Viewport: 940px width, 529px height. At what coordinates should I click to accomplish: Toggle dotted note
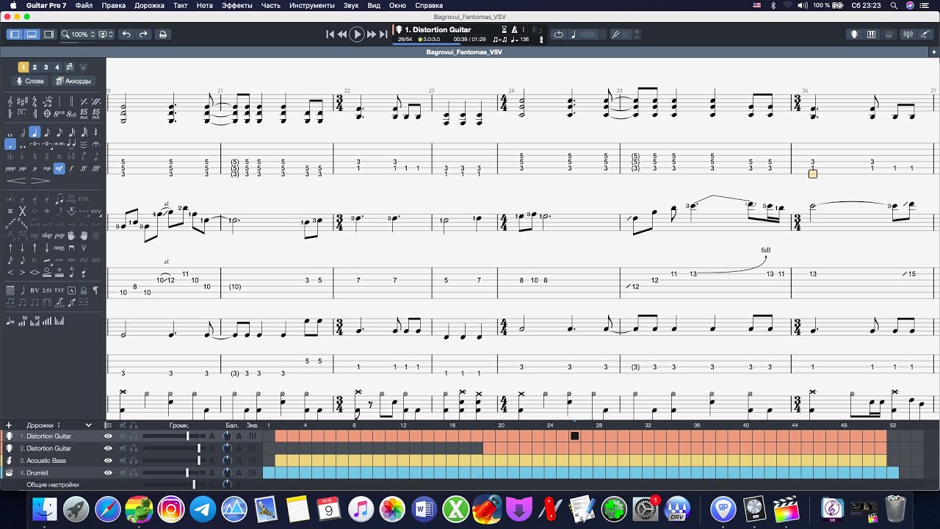pos(10,145)
